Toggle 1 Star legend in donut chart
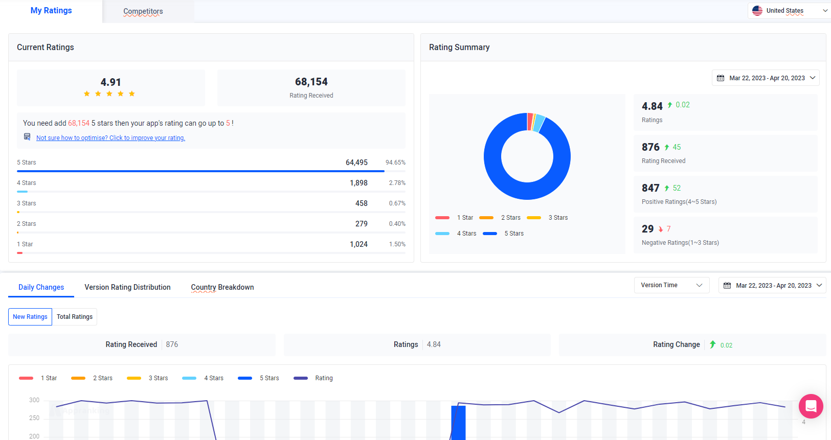 (x=454, y=218)
